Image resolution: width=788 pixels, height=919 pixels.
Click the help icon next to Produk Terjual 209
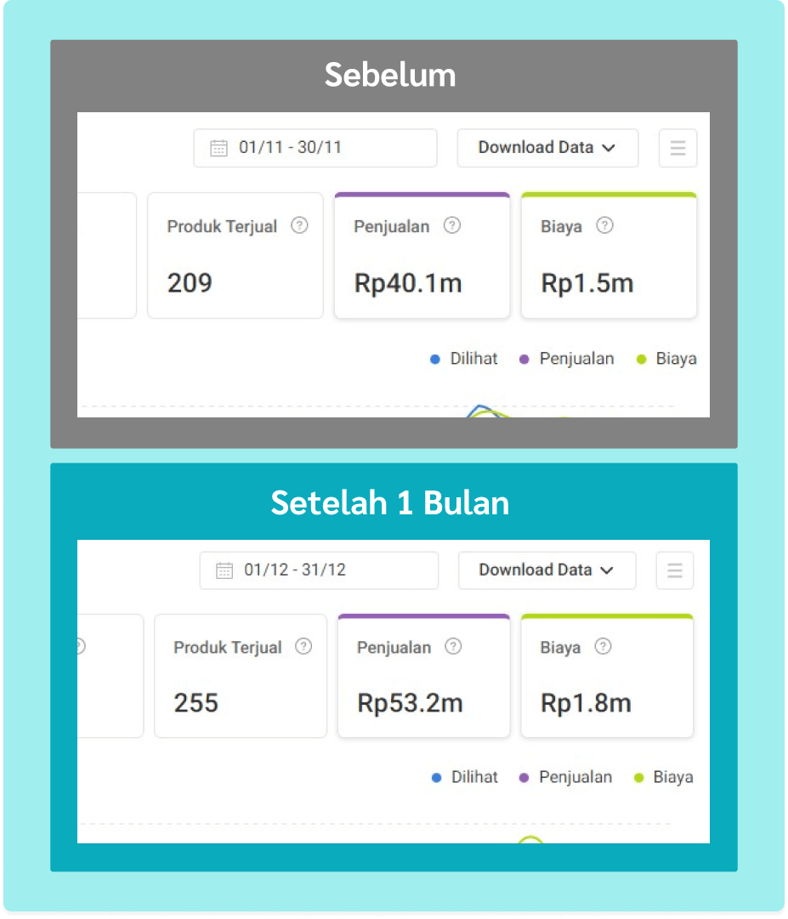299,226
